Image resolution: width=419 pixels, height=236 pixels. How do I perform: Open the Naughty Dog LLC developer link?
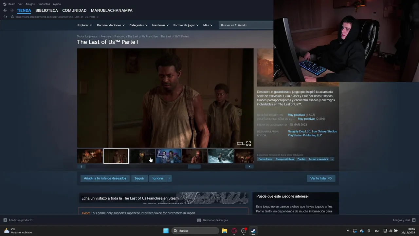pos(299,131)
